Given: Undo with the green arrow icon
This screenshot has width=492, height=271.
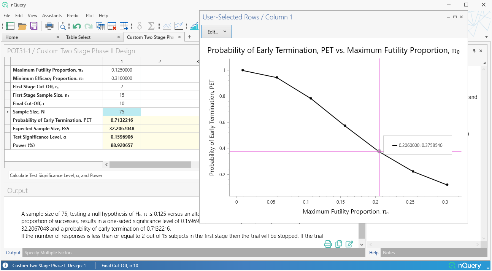Looking at the screenshot, I should [x=77, y=26].
